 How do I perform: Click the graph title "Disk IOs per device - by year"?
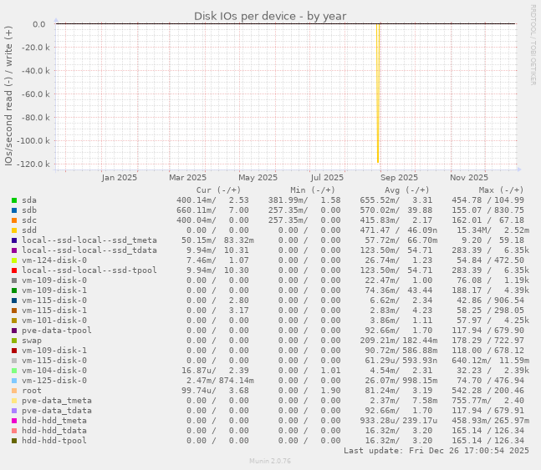[x=270, y=16]
